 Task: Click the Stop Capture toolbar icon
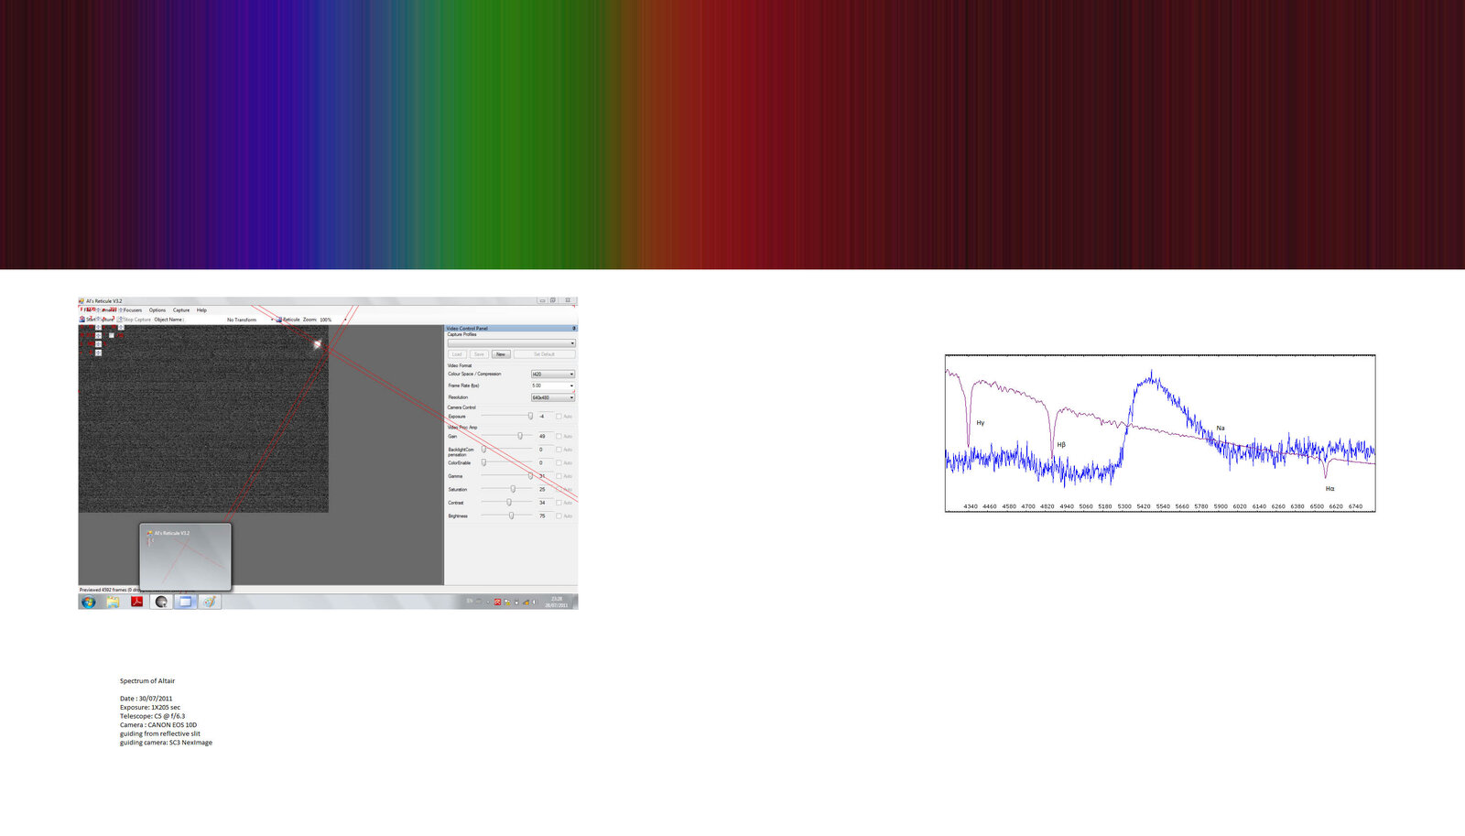pyautogui.click(x=120, y=320)
